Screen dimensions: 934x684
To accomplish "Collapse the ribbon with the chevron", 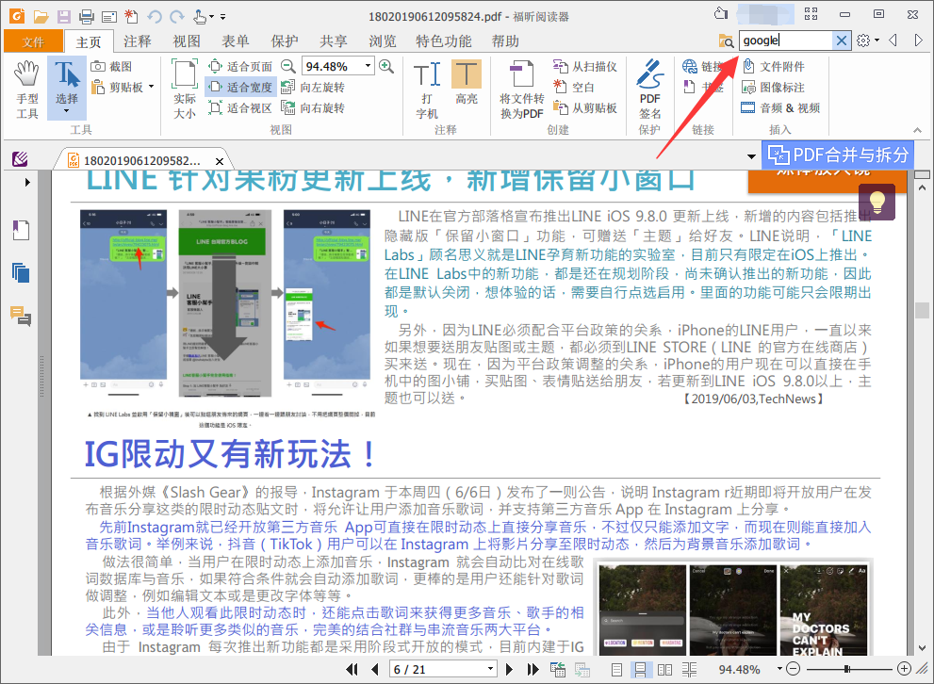I will (917, 130).
